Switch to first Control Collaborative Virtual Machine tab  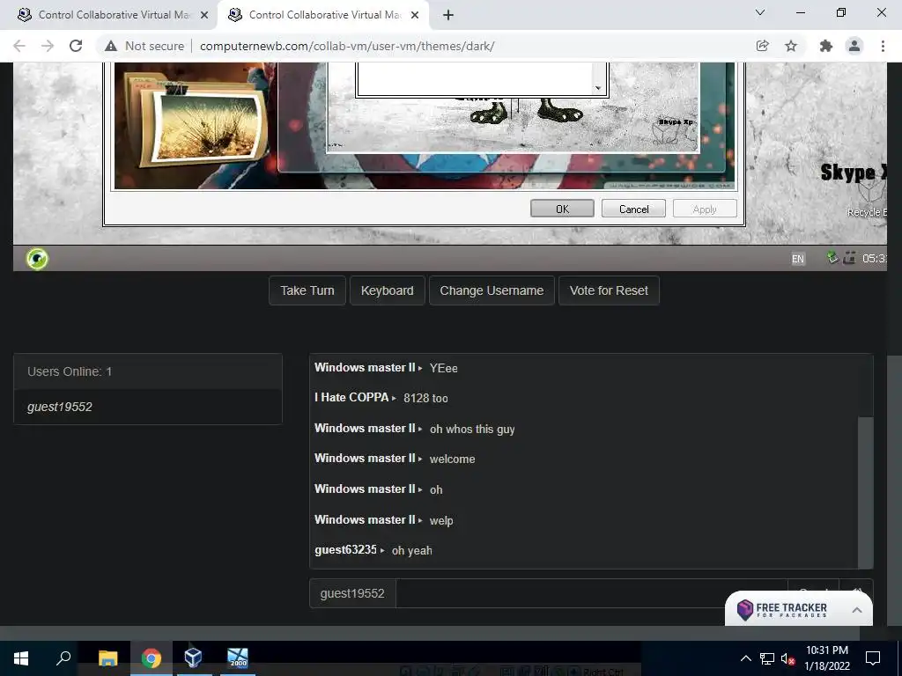tap(109, 15)
